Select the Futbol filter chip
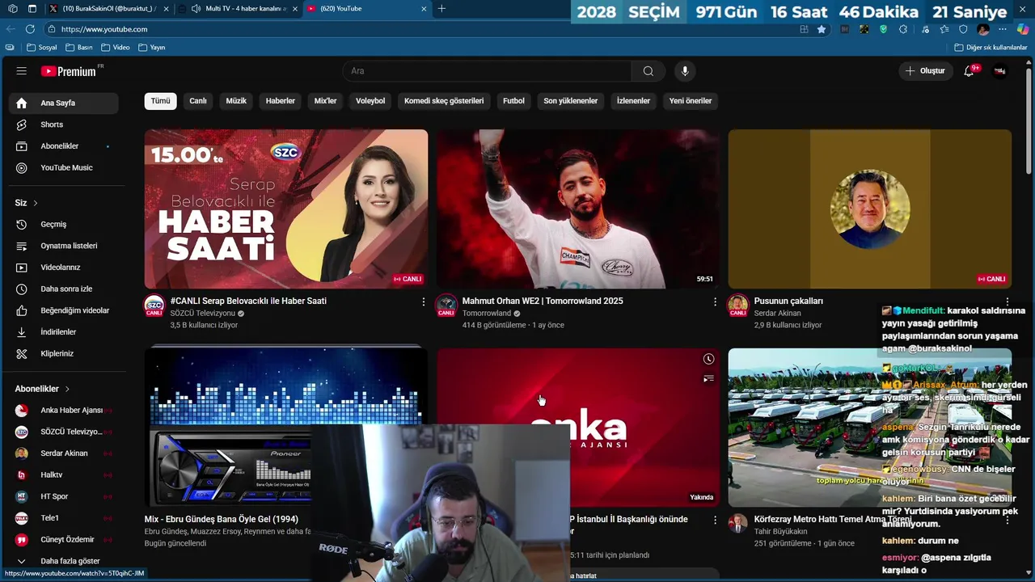 (513, 101)
